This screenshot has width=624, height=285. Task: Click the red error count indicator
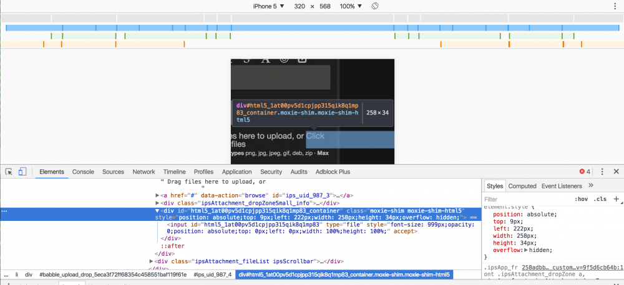pyautogui.click(x=585, y=172)
